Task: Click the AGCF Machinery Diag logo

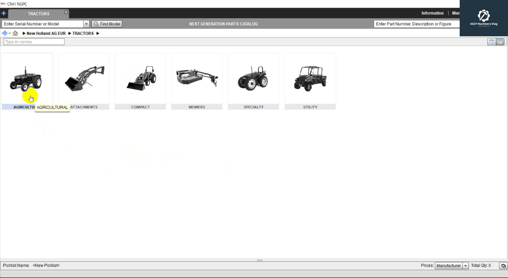Action: pos(484,18)
